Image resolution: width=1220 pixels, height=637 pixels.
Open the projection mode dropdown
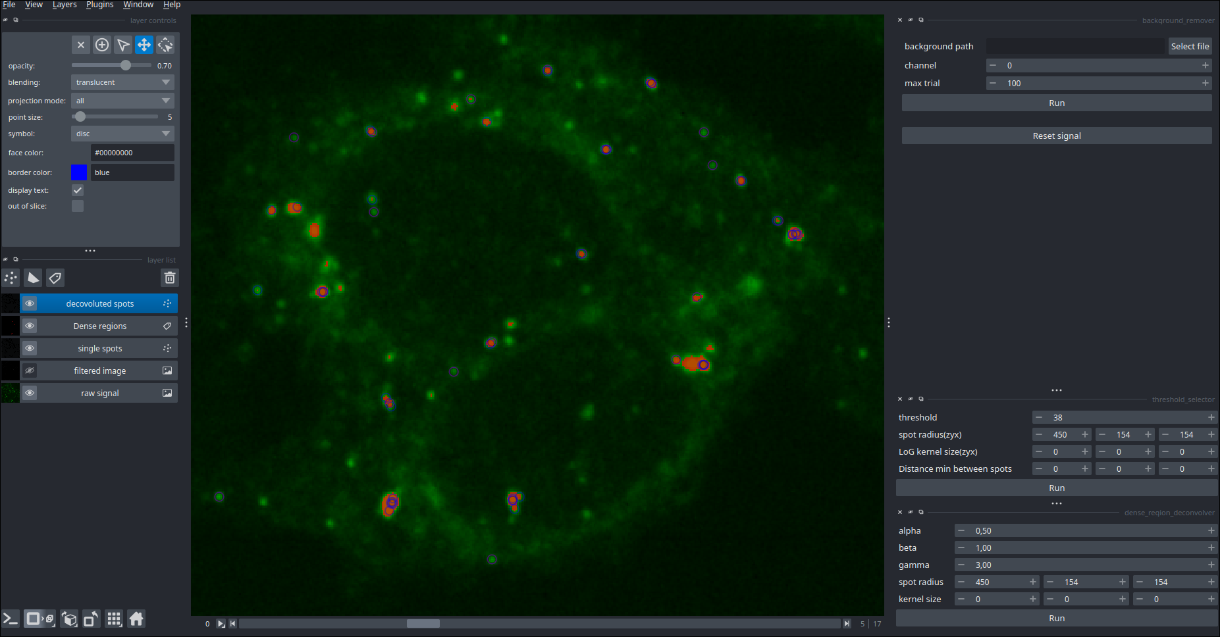click(122, 101)
